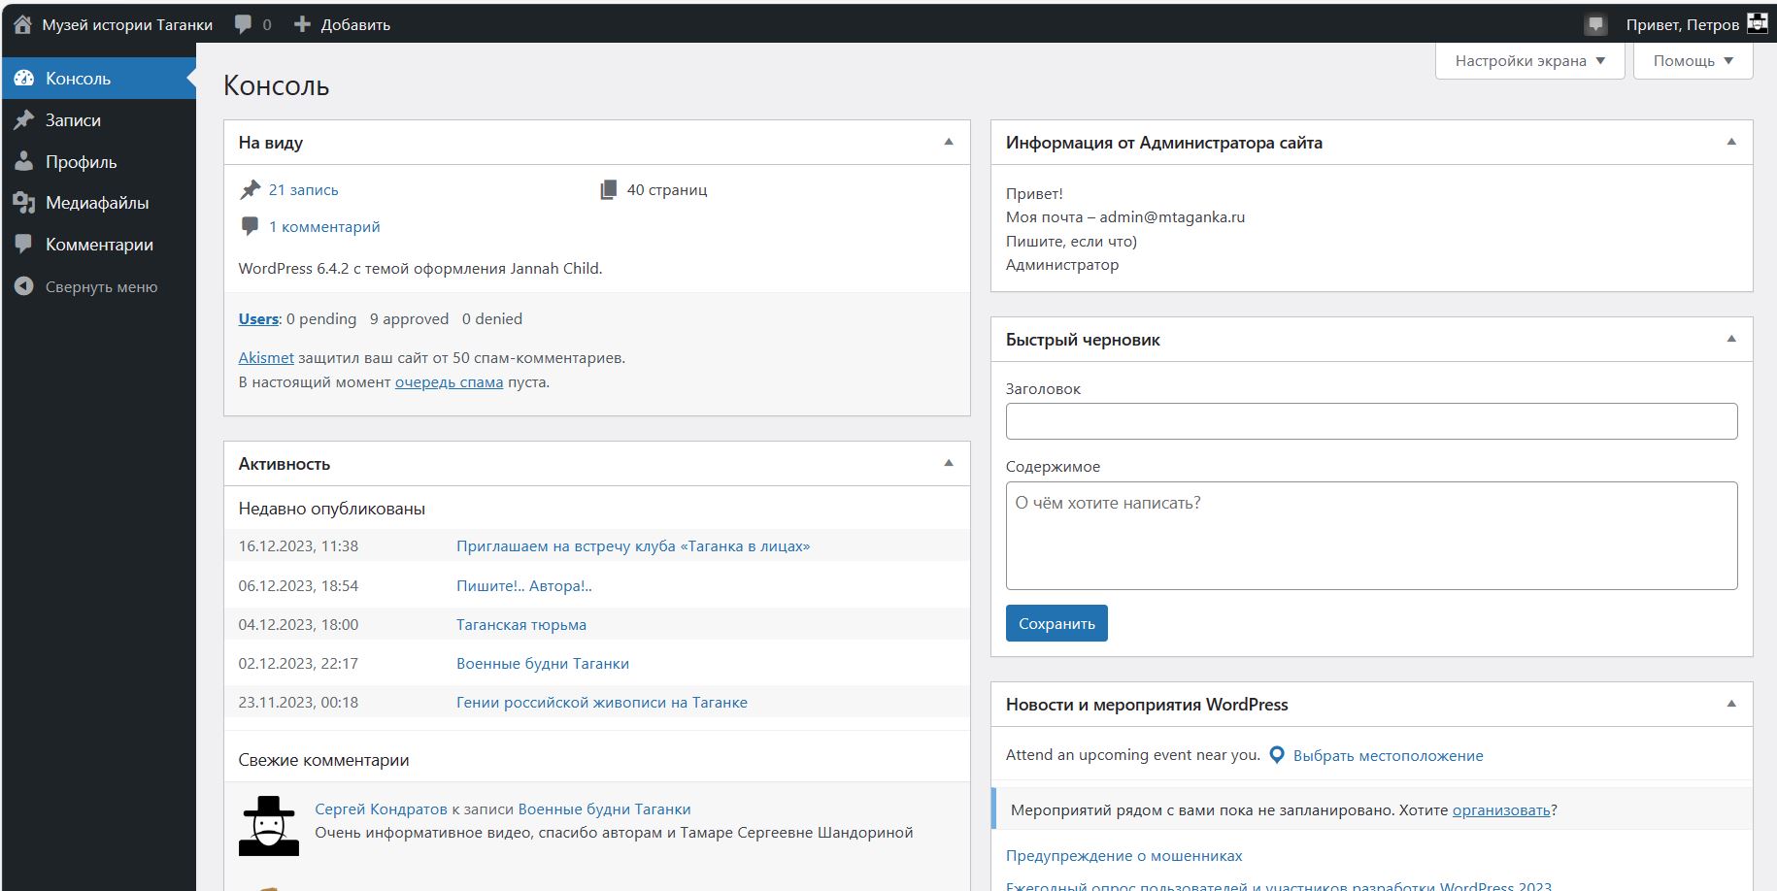Open the notification bubble icon near Привет
The image size is (1777, 891).
[x=1595, y=25]
